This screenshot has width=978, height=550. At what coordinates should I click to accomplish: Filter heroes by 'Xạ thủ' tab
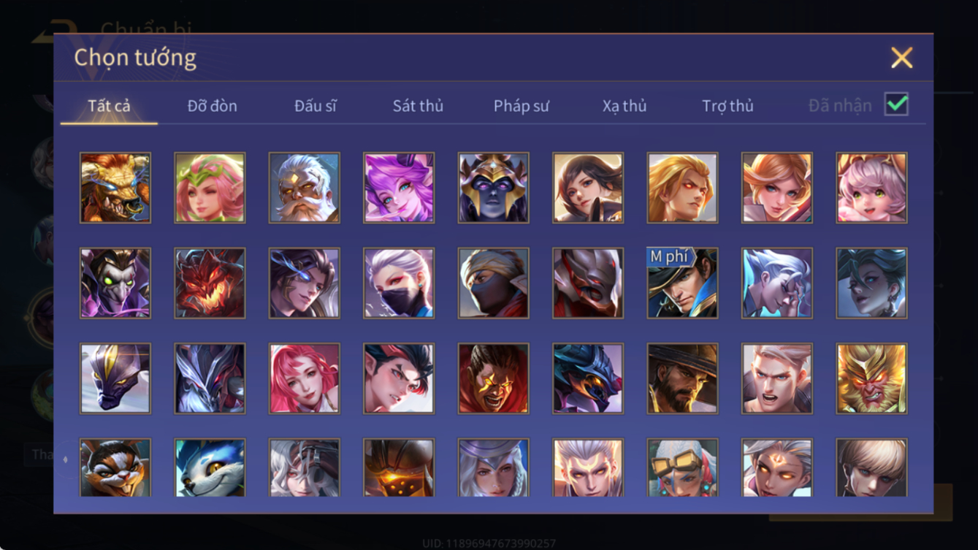pyautogui.click(x=624, y=106)
